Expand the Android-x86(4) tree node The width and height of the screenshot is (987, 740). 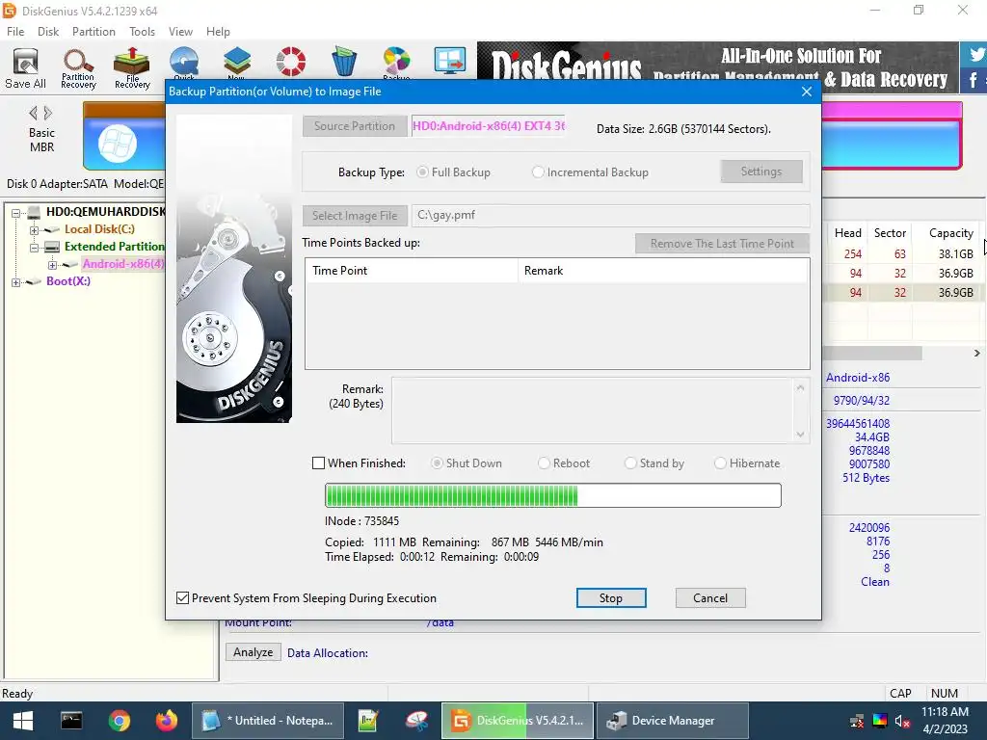coord(53,265)
